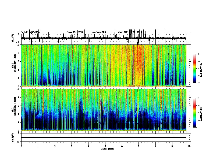
Task: Click the ch.2 spectrogram panel
Action: [104, 110]
